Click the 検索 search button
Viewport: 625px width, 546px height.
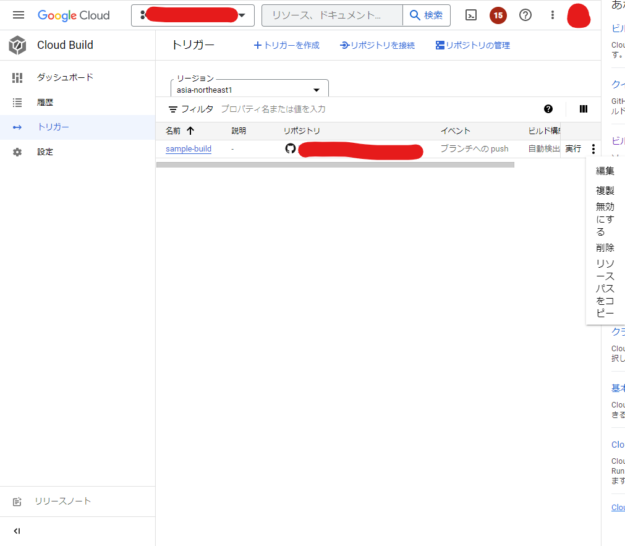coord(427,15)
